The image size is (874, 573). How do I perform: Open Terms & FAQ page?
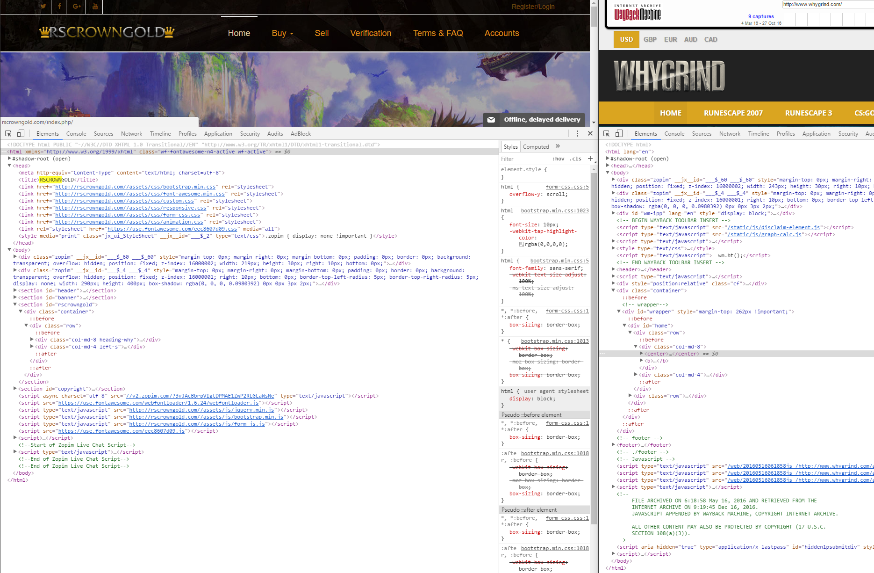point(438,33)
